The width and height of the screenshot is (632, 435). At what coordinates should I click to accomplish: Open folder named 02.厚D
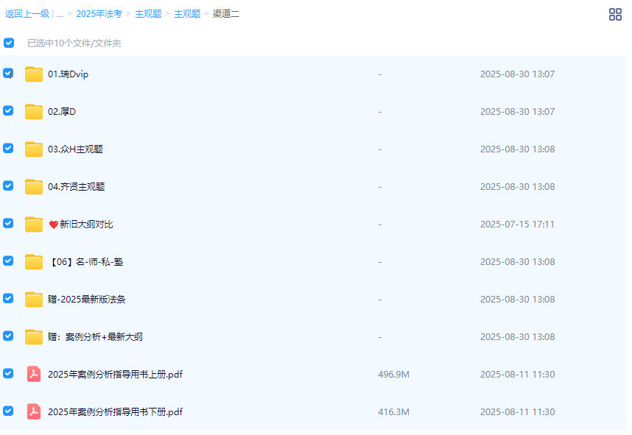pyautogui.click(x=62, y=112)
